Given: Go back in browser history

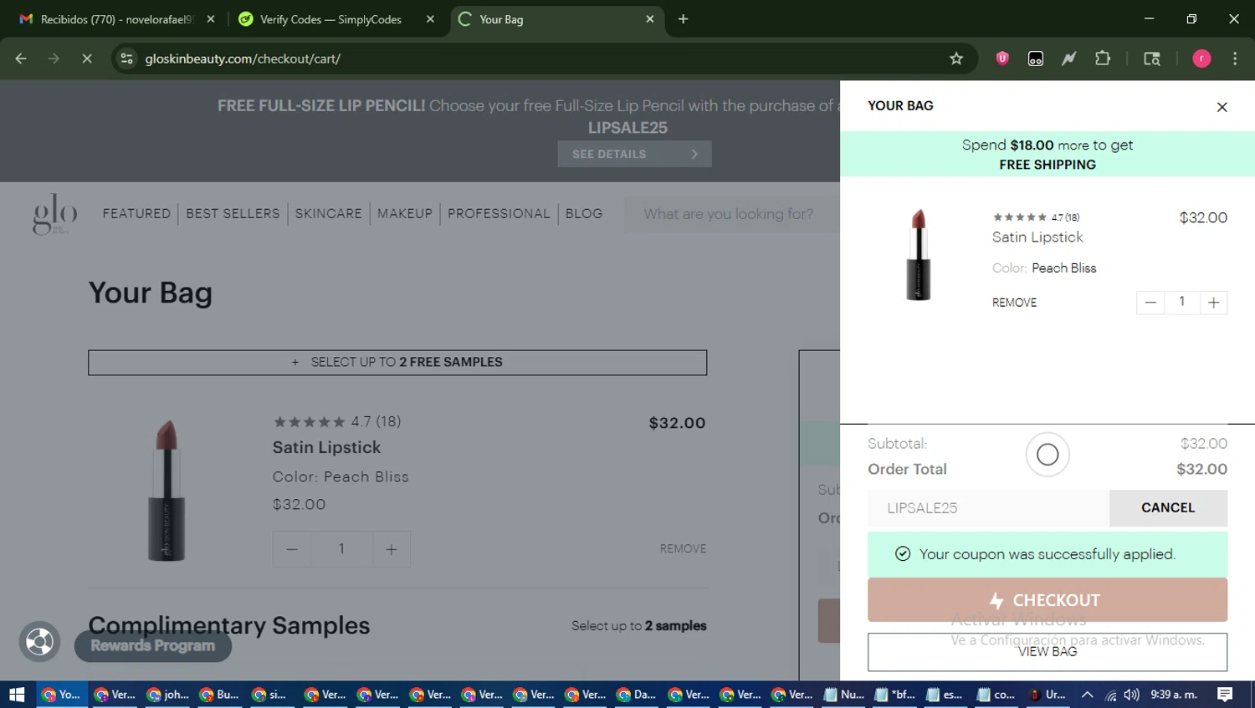Looking at the screenshot, I should [x=21, y=59].
